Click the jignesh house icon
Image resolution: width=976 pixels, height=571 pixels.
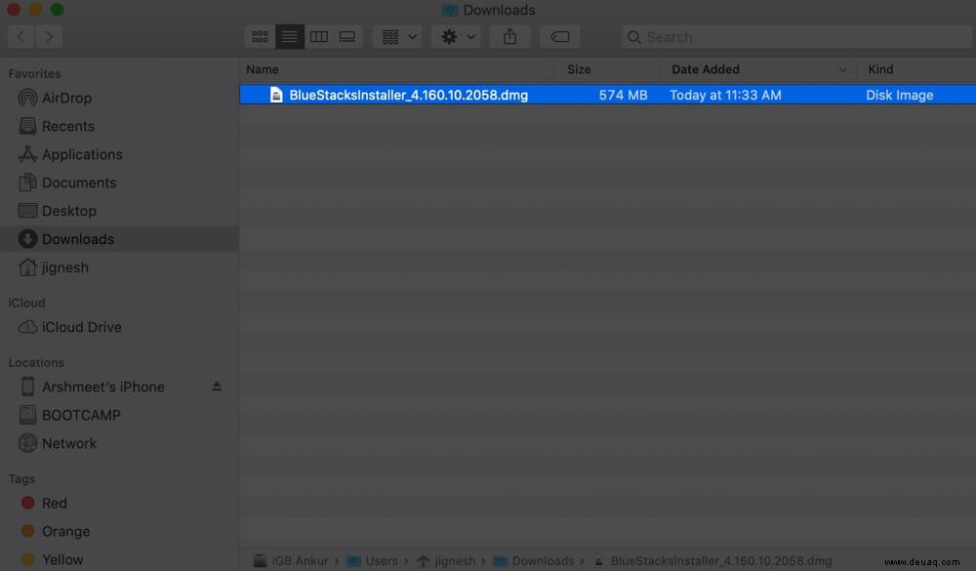pyautogui.click(x=27, y=266)
